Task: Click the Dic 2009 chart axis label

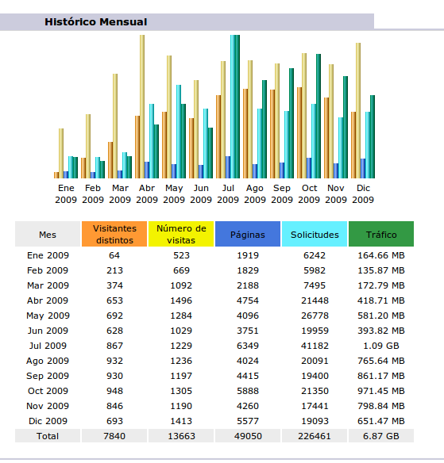Action: (363, 193)
